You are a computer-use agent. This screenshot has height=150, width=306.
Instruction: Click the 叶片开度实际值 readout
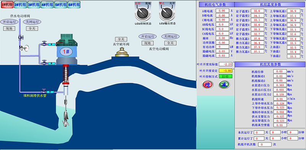(x=225, y=64)
